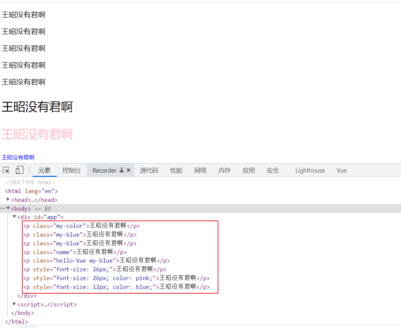Select the closing </body> tag line
The height and width of the screenshot is (328, 401).
[x=23, y=313]
